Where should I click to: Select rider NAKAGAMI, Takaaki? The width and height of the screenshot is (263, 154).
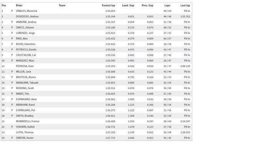tap(27, 83)
